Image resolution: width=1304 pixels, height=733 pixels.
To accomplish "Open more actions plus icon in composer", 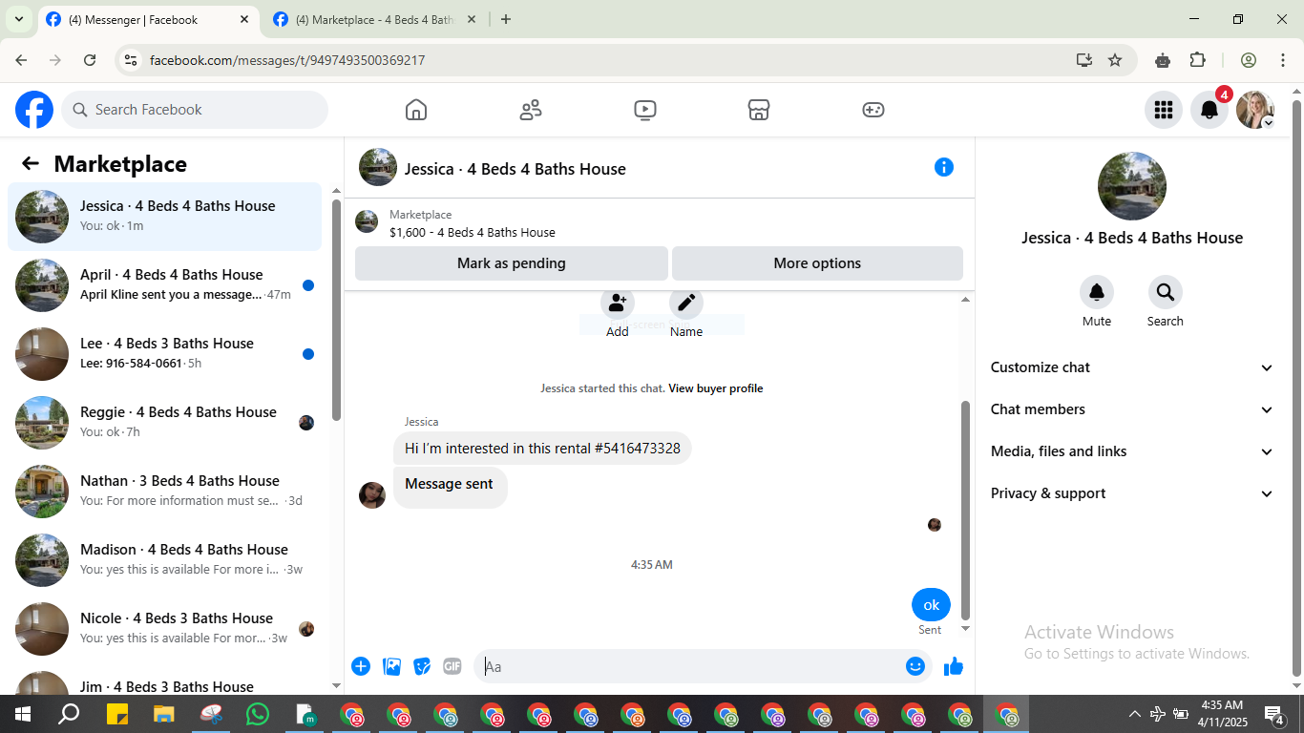I will tap(361, 666).
